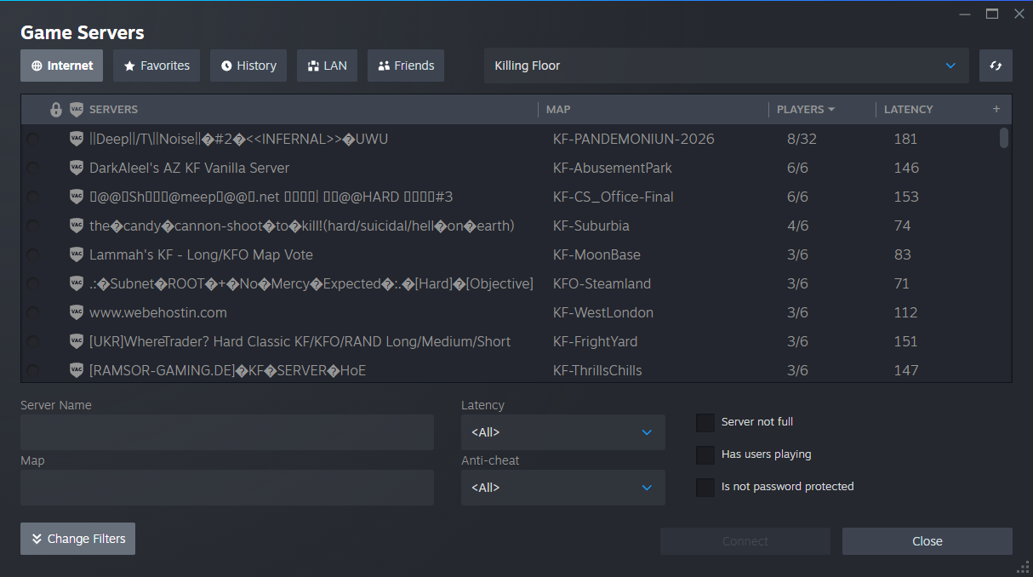Select the KF-CS_Office-Final map cell
1033x577 pixels.
tap(614, 197)
